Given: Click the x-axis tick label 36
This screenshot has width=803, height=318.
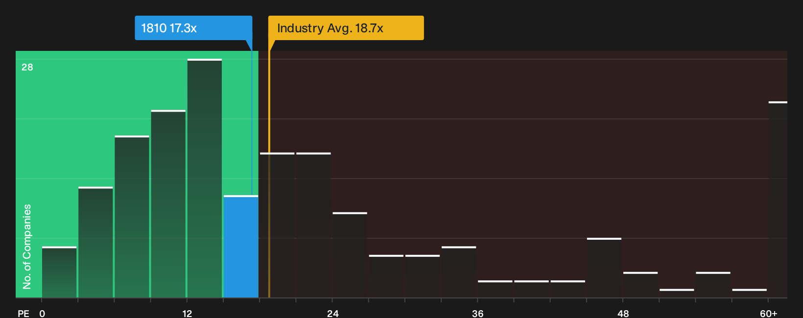Looking at the screenshot, I should click(x=477, y=313).
